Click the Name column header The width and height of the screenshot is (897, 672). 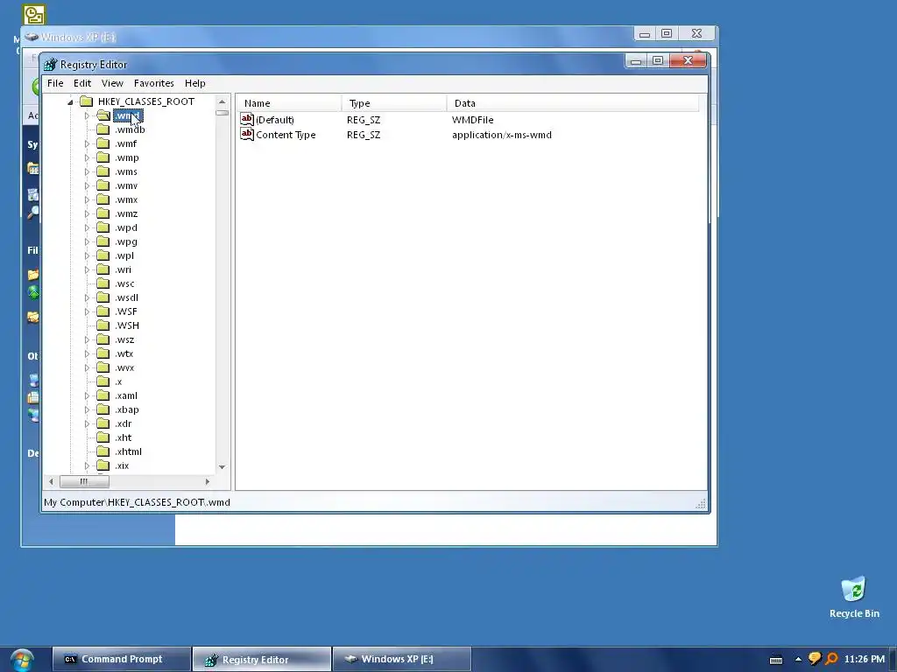click(x=289, y=103)
